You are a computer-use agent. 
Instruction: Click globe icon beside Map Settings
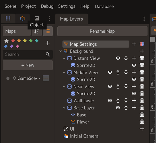point(142,44)
